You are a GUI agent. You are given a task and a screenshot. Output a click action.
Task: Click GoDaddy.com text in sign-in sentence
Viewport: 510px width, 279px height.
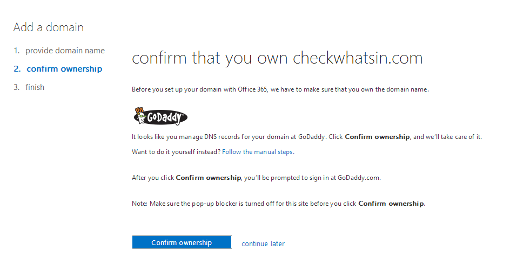[x=358, y=178]
